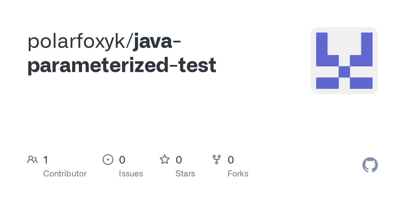
Task: Open the polarfoxyk purple identicon avatar
Action: [x=344, y=61]
